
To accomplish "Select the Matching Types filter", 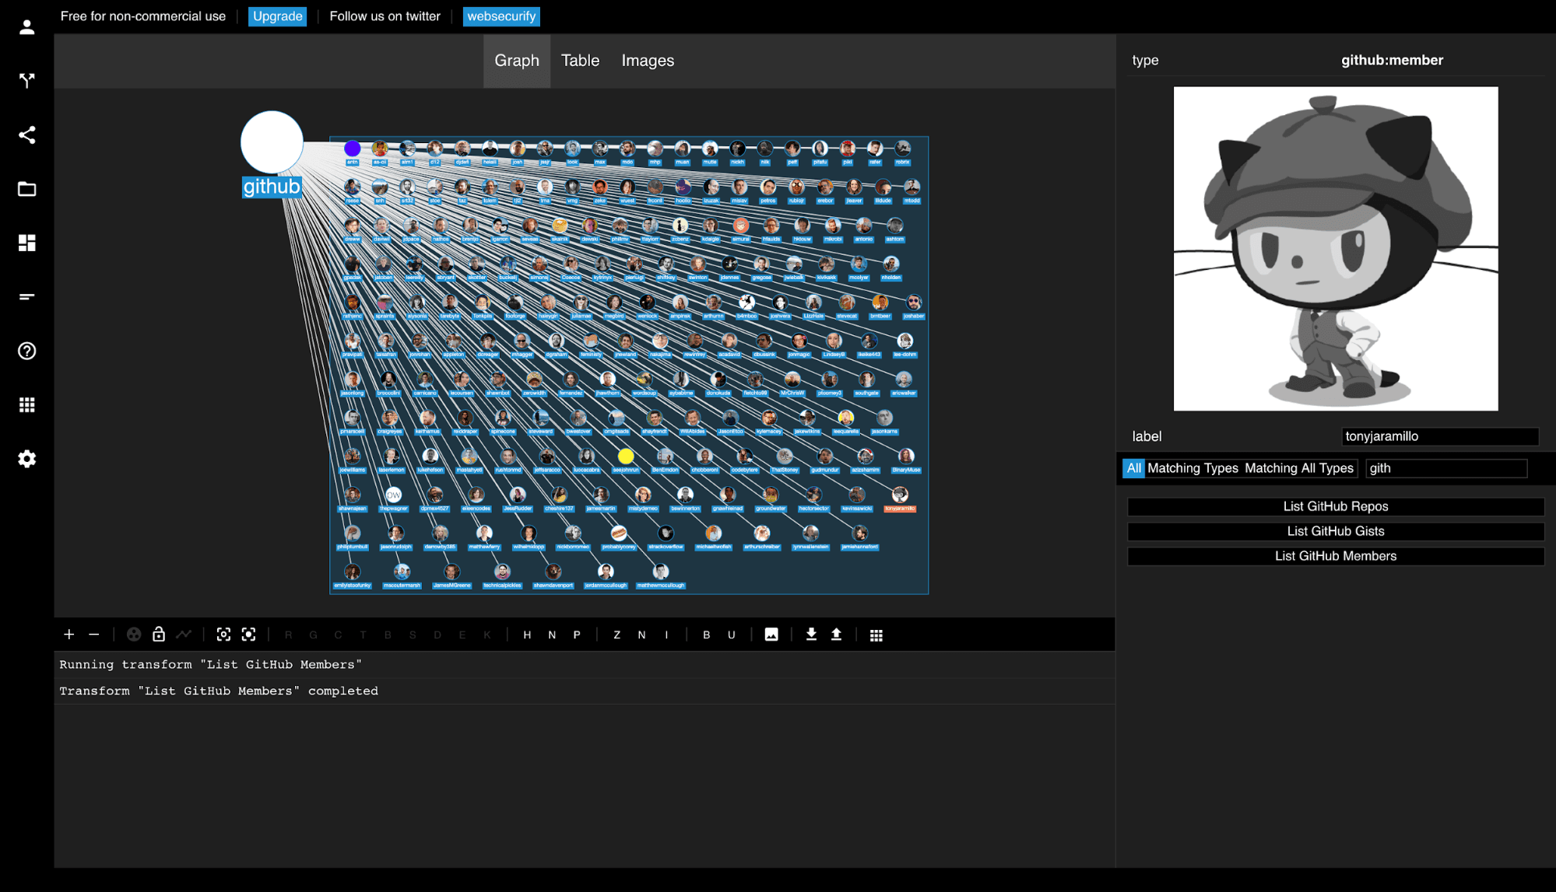I will (x=1192, y=468).
